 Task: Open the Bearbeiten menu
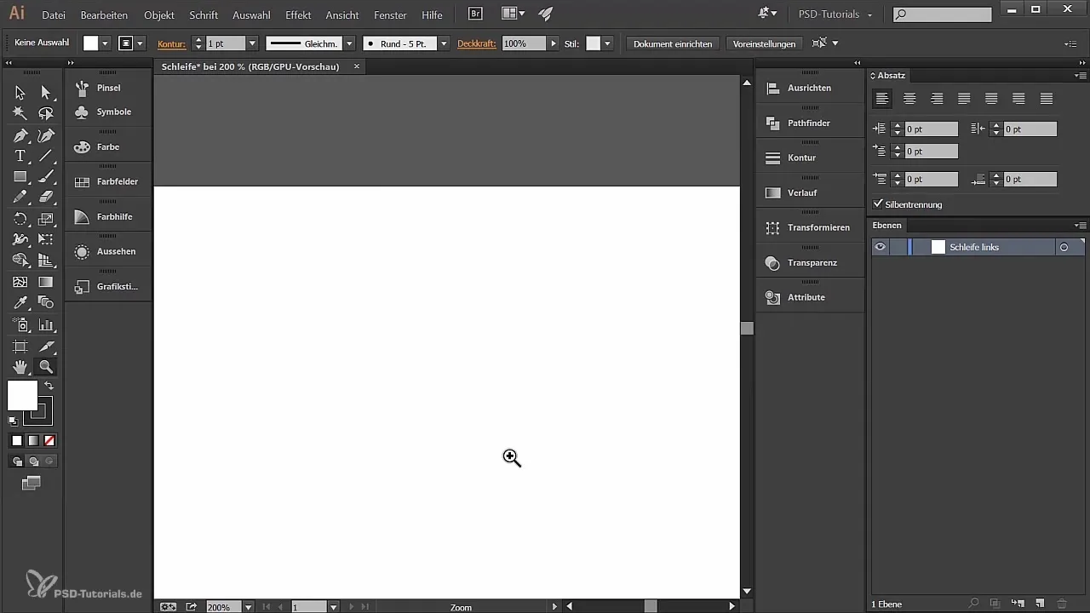click(104, 15)
